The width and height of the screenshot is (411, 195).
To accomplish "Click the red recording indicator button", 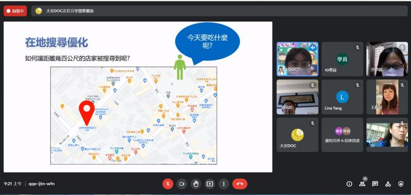I will pyautogui.click(x=15, y=11).
